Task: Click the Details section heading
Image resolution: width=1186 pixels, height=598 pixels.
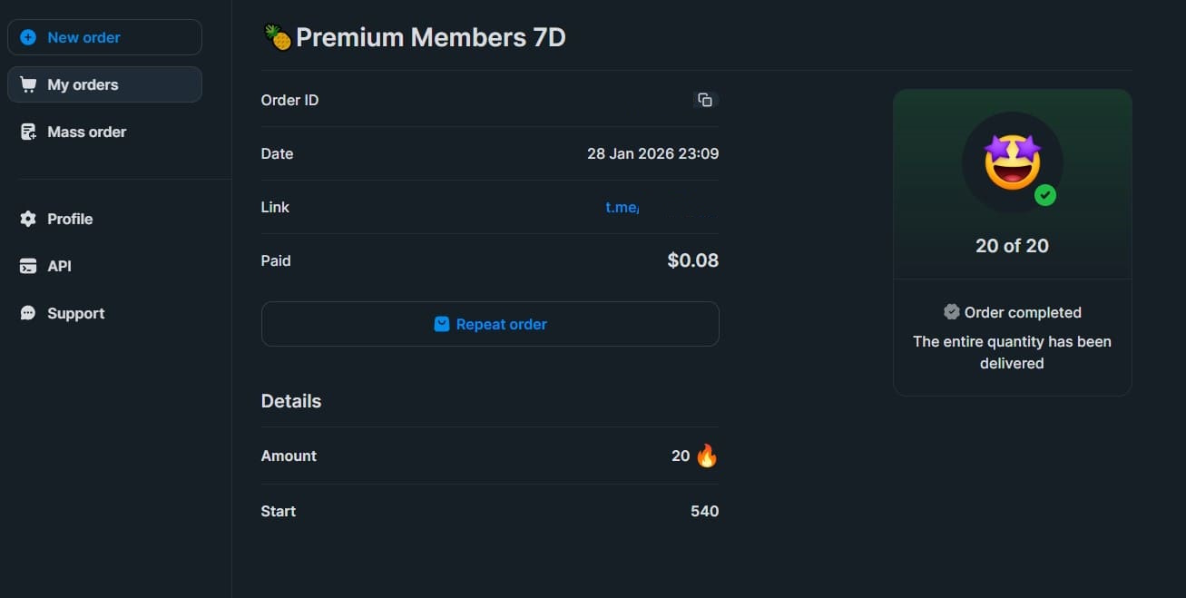Action: point(291,401)
